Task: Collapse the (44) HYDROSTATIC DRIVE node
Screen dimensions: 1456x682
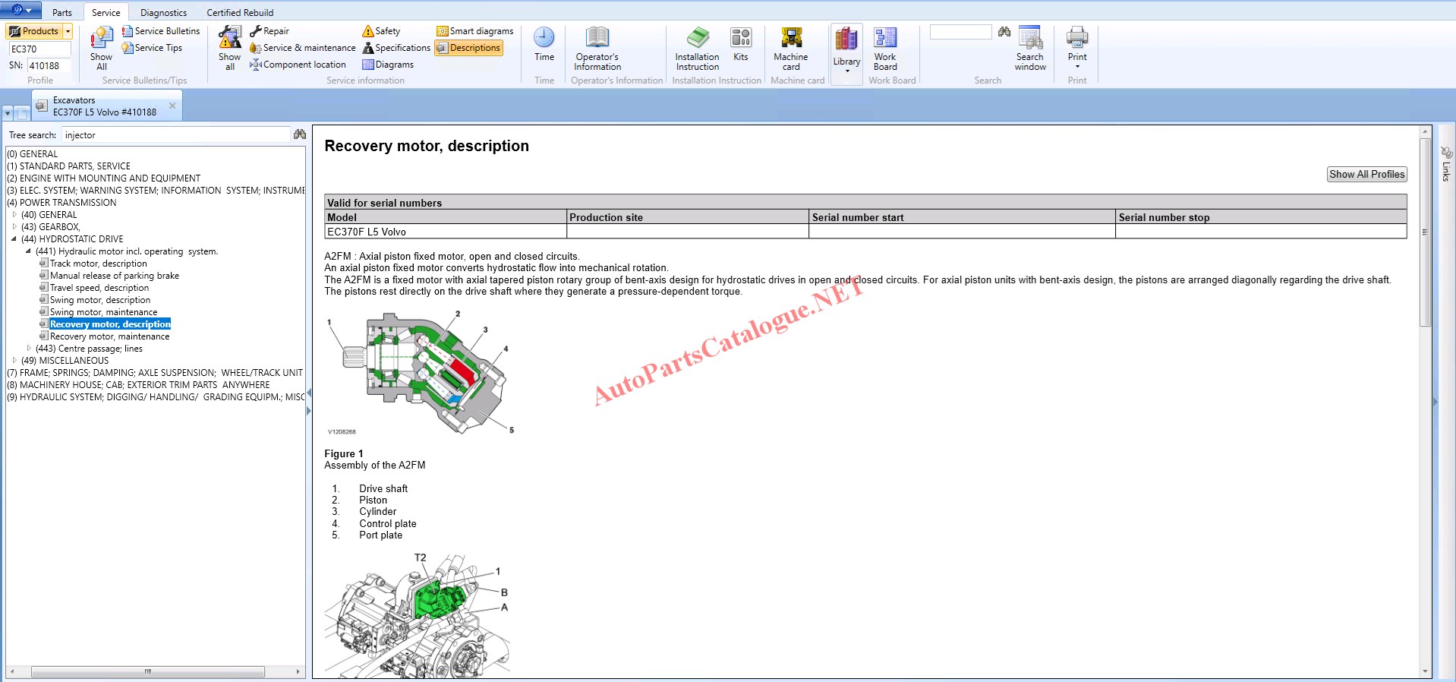Action: point(14,238)
